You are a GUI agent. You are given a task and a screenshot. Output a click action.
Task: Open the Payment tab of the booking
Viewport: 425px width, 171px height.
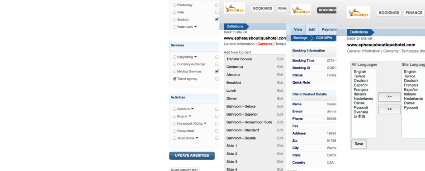click(328, 30)
